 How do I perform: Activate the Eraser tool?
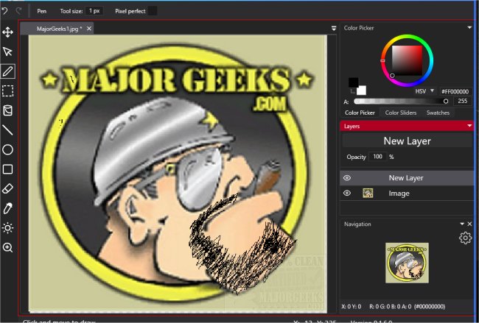tap(8, 189)
